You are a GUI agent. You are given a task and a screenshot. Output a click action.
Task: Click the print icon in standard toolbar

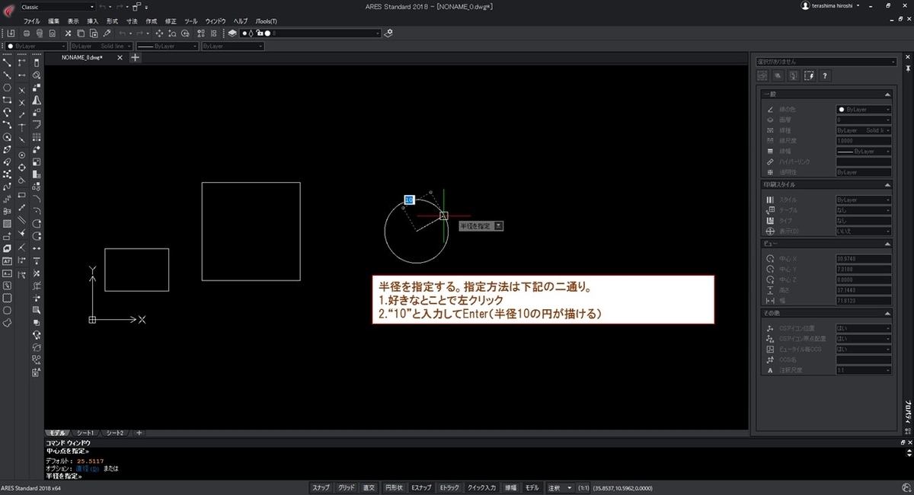[x=27, y=34]
